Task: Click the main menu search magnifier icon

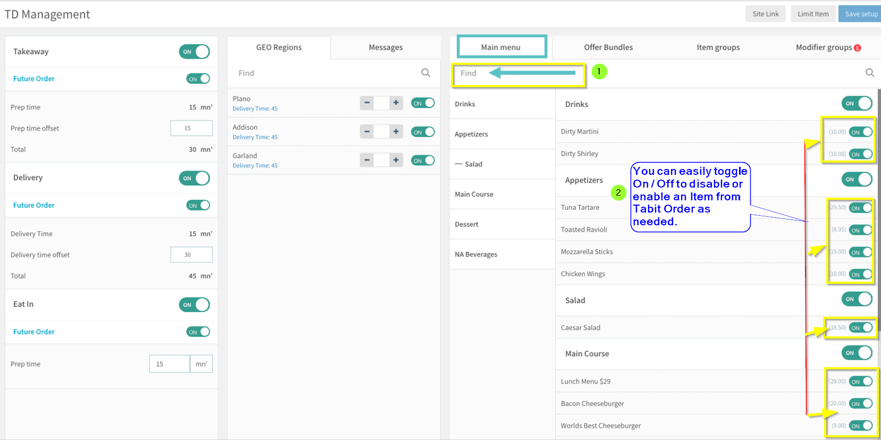Action: click(869, 73)
